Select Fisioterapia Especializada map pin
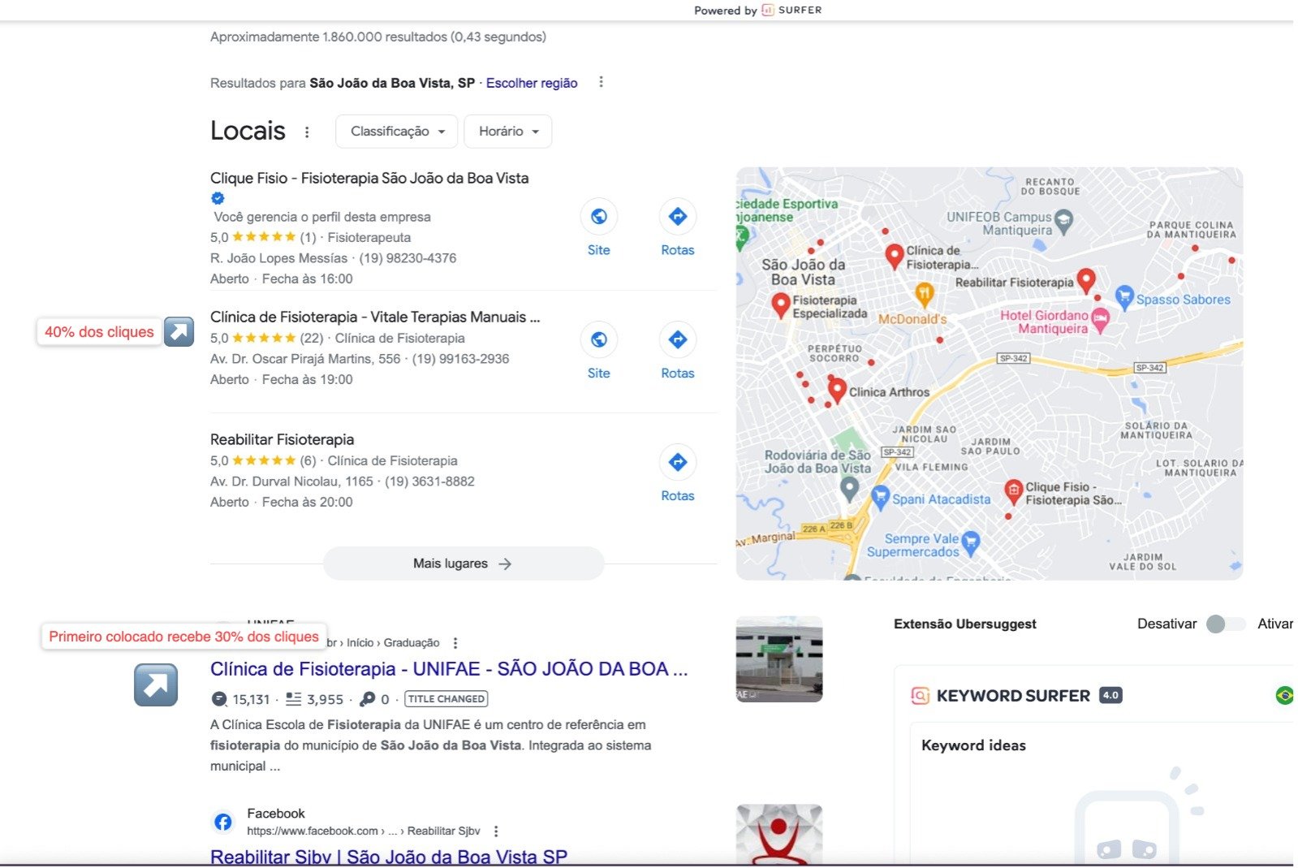Screen dimensions: 1298x868 [780, 305]
